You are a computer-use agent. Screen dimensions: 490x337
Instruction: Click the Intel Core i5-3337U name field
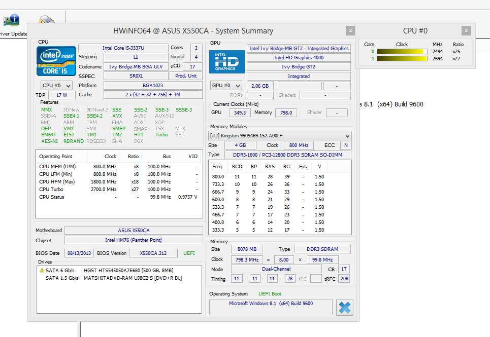point(123,48)
